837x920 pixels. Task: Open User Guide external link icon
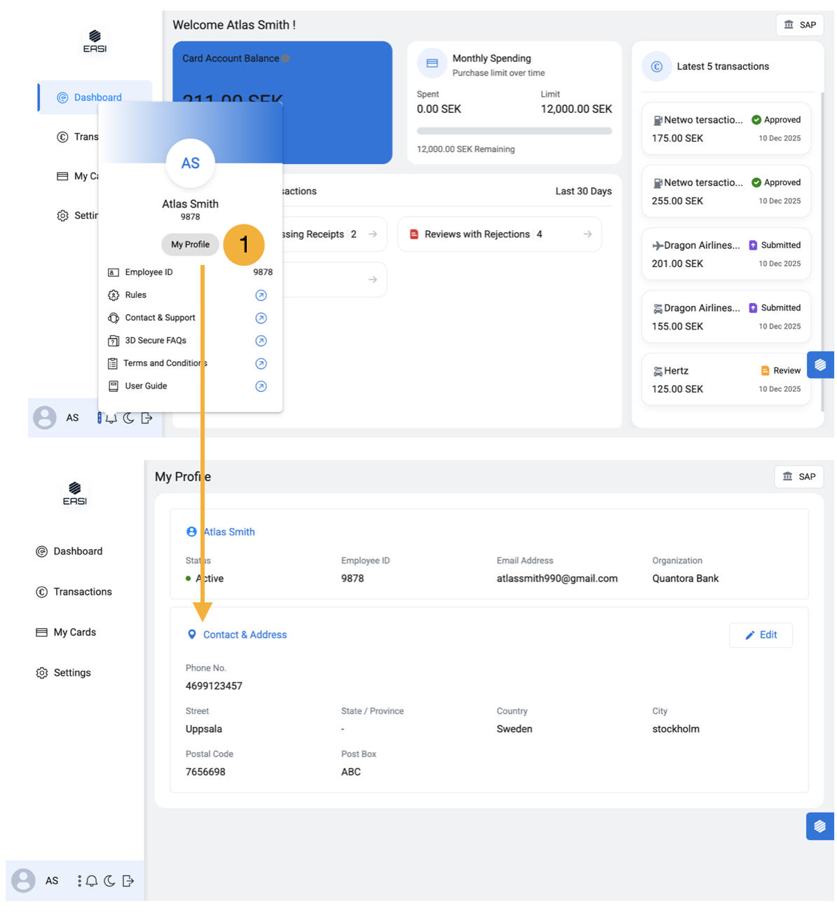(261, 386)
